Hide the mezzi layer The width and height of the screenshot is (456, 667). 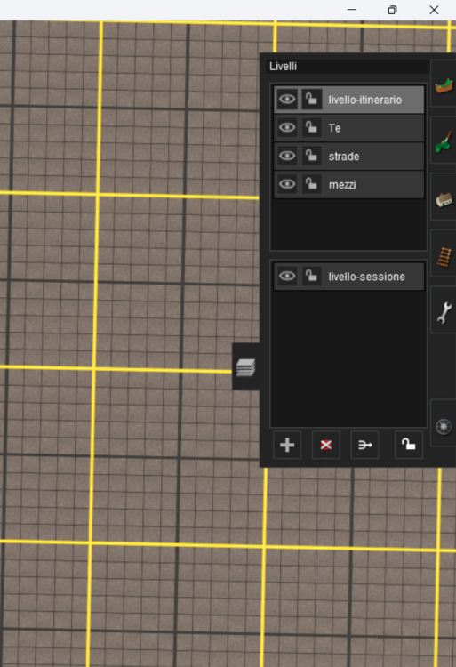coord(287,184)
